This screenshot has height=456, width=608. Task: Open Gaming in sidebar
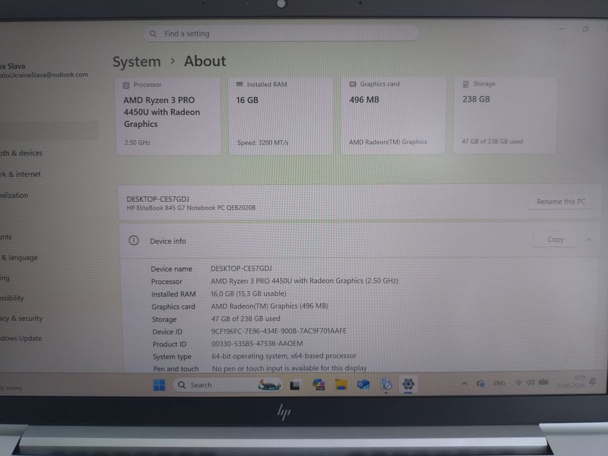pyautogui.click(x=5, y=278)
